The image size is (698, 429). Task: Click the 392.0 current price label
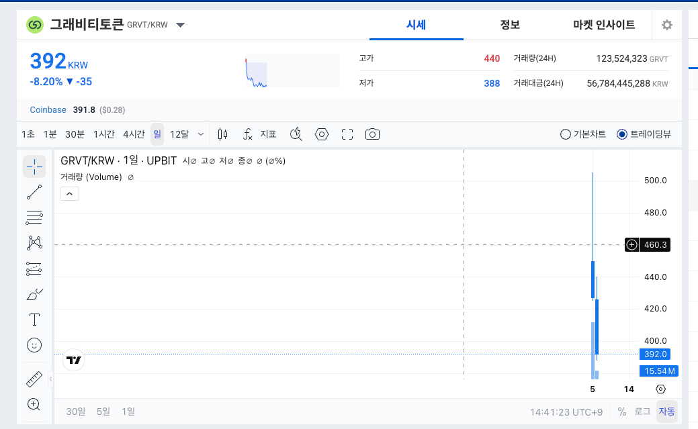[x=655, y=354]
